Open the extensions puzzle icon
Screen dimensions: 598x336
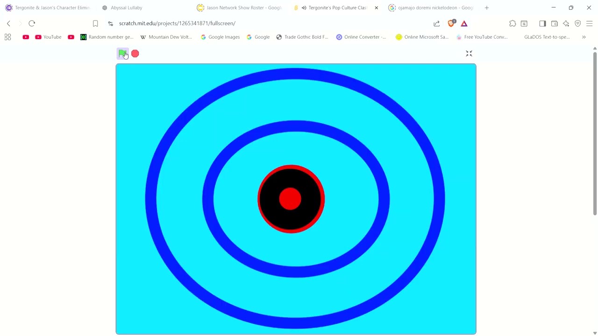513,23
